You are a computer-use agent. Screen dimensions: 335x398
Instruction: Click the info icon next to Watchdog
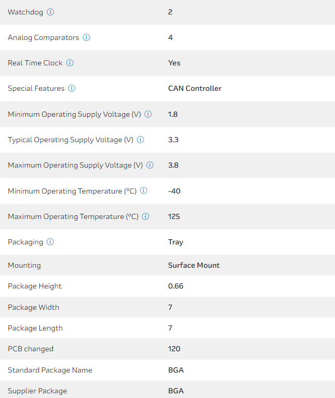(50, 12)
